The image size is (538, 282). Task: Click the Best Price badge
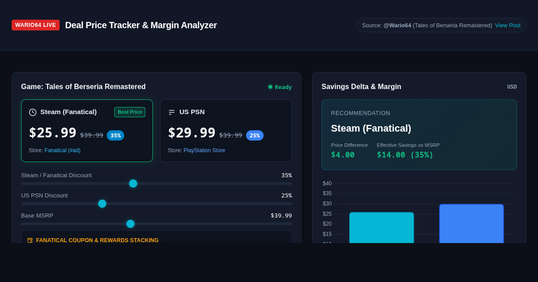[130, 112]
